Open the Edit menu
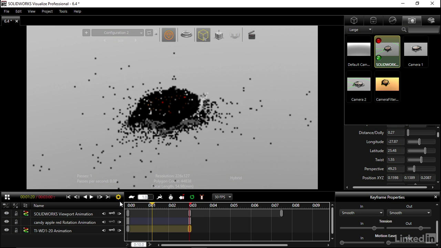The image size is (441, 248). 19,11
